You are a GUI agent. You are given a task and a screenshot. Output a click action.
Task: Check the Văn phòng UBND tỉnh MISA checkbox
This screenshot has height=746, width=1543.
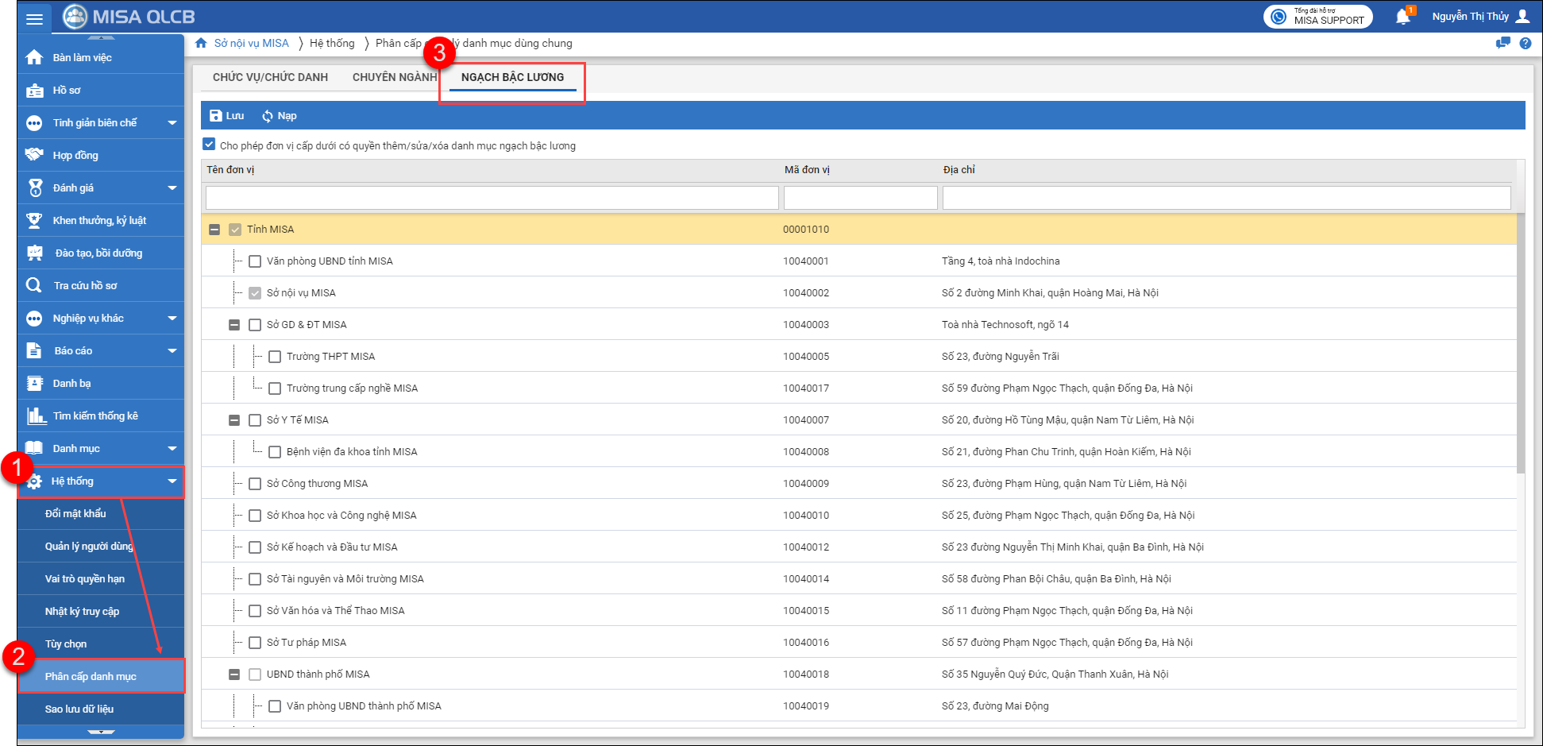pyautogui.click(x=255, y=261)
